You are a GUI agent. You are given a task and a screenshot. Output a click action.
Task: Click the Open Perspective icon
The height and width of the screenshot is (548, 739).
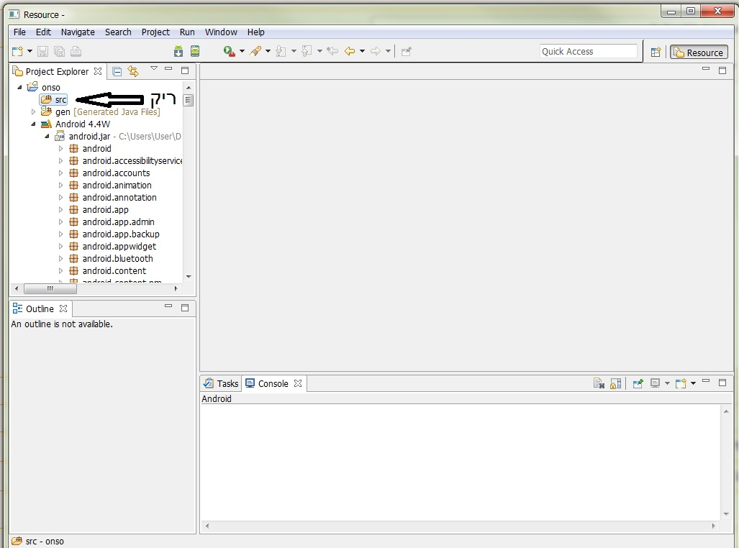[656, 52]
